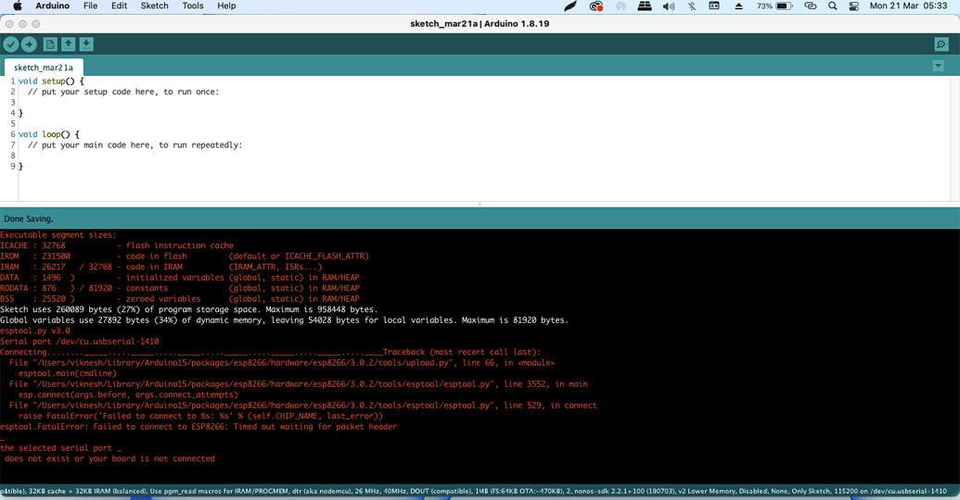The height and width of the screenshot is (500, 960).
Task: Select the sketch_mar21a tab
Action: pos(44,68)
